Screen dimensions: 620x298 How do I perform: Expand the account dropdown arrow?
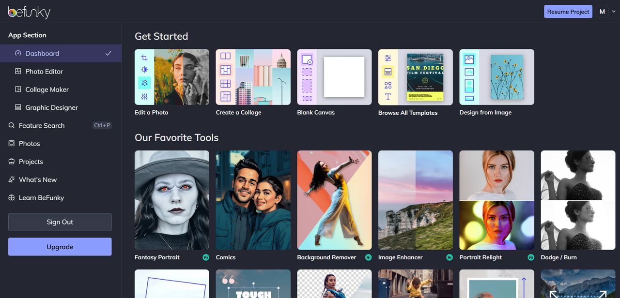click(x=614, y=12)
